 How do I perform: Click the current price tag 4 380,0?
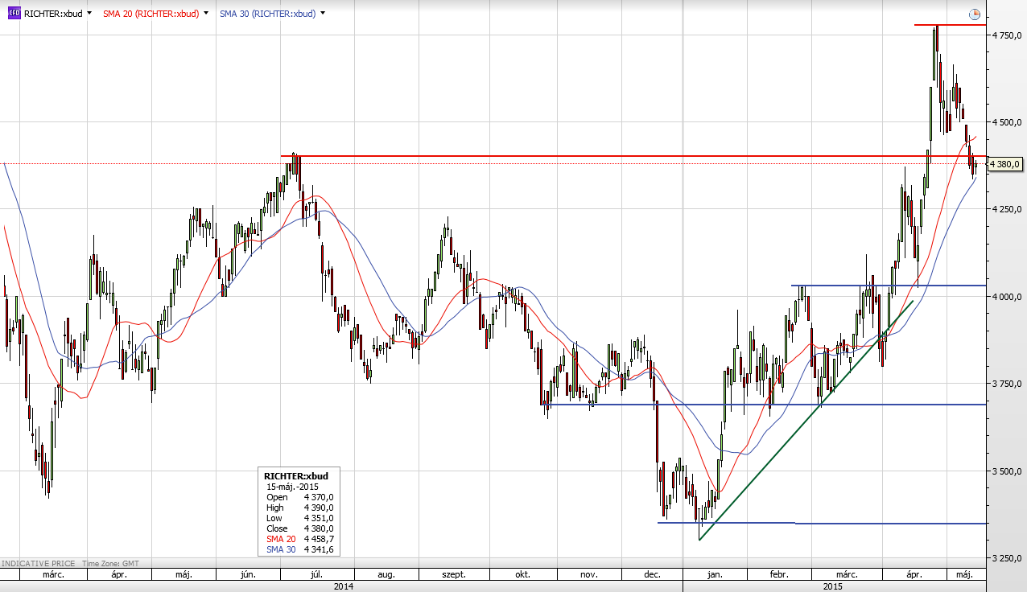click(x=1005, y=164)
